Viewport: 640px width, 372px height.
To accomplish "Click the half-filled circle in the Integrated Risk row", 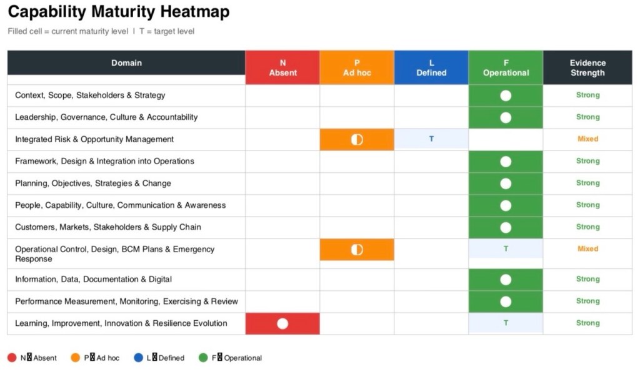I will [x=357, y=139].
